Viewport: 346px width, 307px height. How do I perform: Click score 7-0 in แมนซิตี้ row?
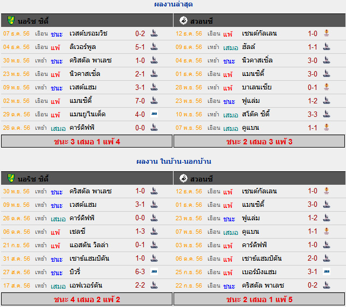click(x=140, y=101)
